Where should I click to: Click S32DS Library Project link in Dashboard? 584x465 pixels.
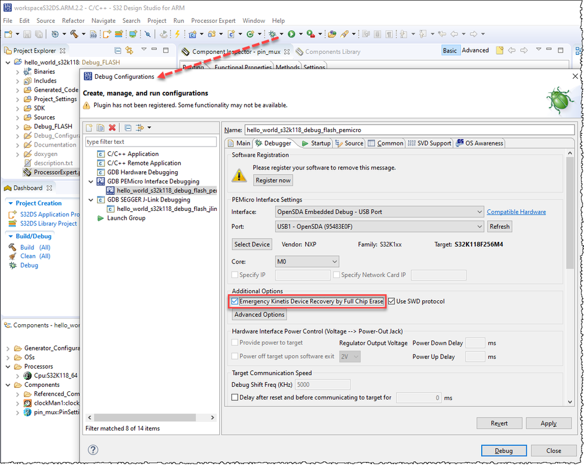pos(49,223)
